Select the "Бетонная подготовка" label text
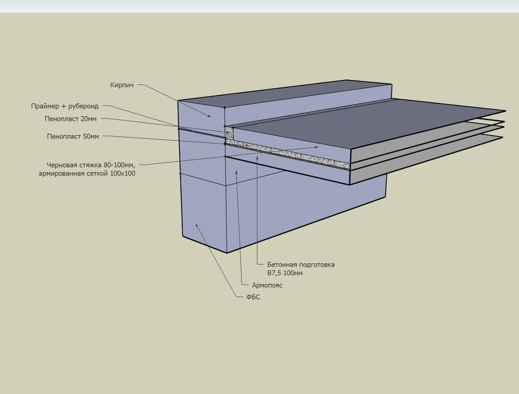 coord(301,265)
